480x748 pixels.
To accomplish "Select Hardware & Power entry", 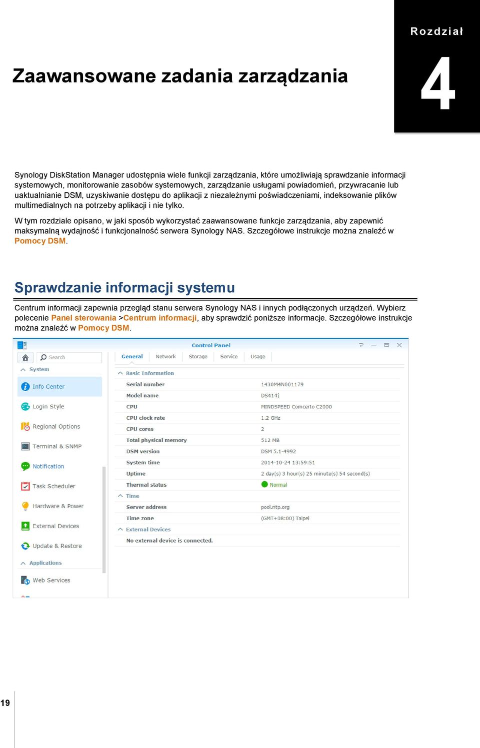I will (58, 506).
